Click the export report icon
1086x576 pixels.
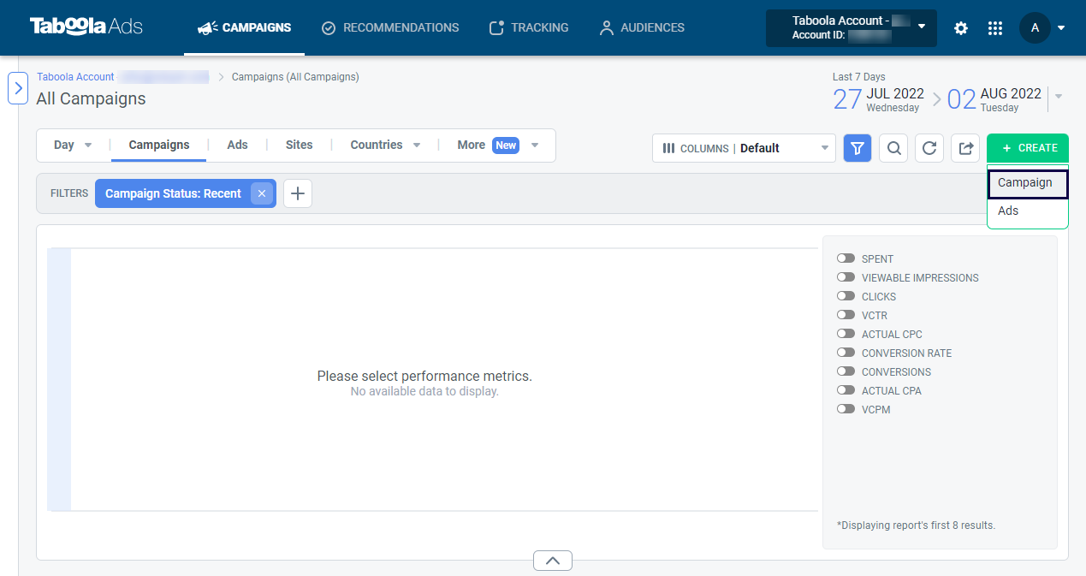965,148
